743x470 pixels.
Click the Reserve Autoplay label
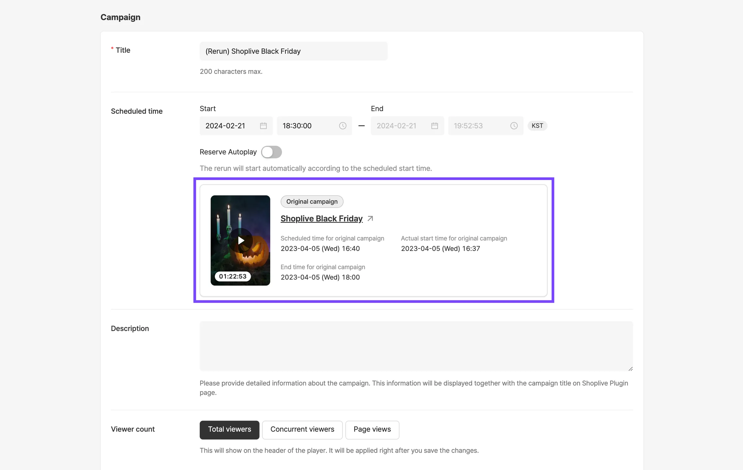[228, 152]
